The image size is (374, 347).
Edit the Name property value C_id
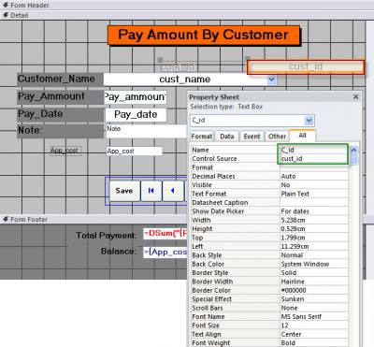[x=313, y=150]
